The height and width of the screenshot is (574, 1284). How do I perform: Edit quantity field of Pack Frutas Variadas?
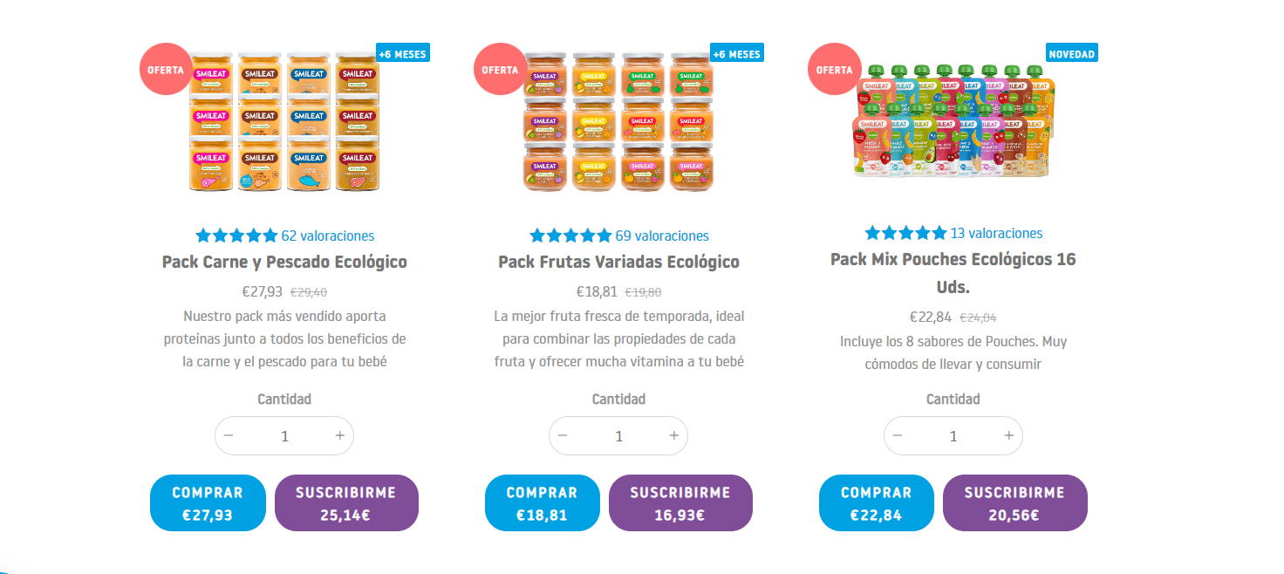coord(618,435)
